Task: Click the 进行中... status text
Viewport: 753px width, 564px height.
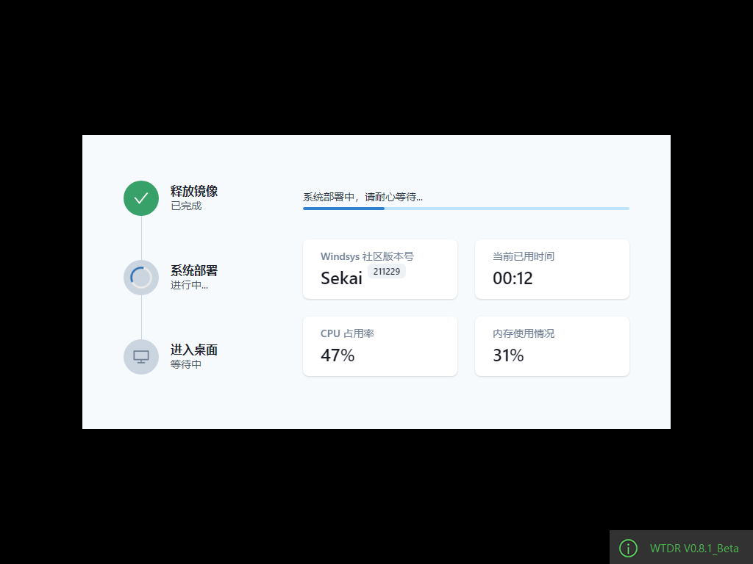Action: 189,285
